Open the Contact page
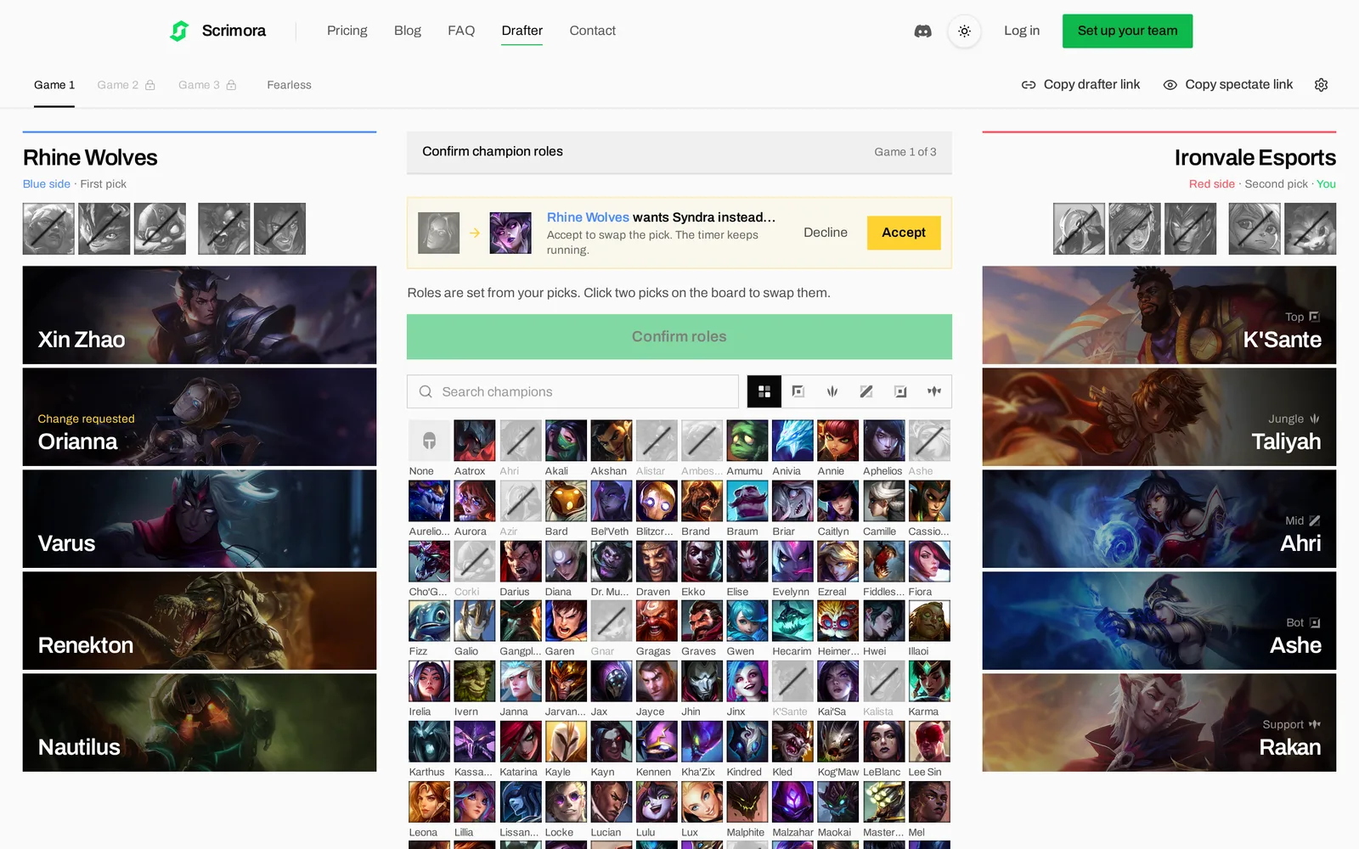Screen dimensions: 1359x849 pyautogui.click(x=592, y=31)
